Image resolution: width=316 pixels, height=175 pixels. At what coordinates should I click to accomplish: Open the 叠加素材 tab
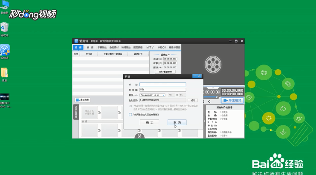(114, 48)
